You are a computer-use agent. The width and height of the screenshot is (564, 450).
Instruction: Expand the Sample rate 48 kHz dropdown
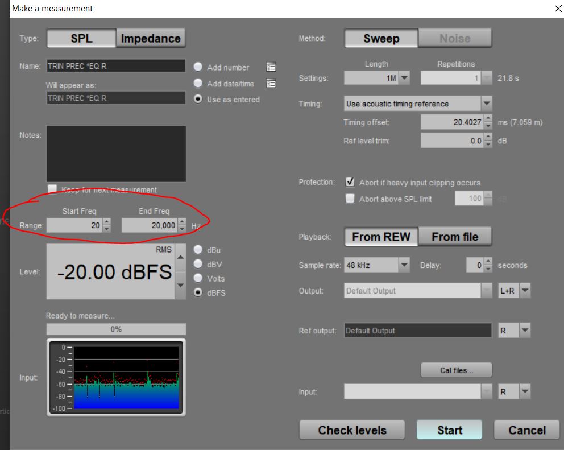(x=404, y=265)
